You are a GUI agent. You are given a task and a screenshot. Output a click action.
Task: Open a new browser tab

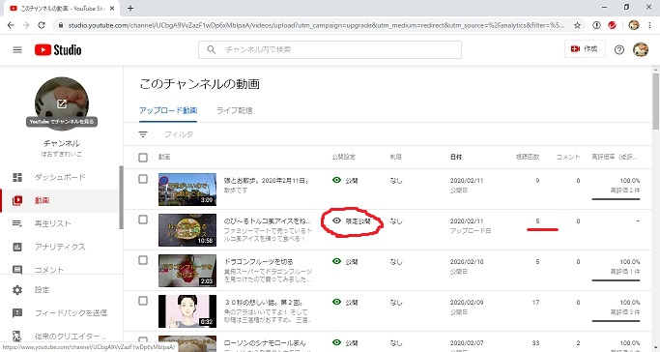tap(130, 8)
